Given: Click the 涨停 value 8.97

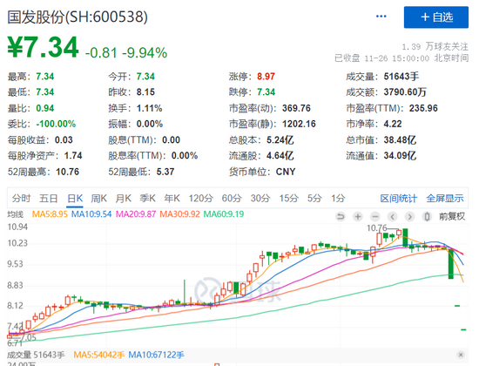Looking at the screenshot, I should click(266, 76).
